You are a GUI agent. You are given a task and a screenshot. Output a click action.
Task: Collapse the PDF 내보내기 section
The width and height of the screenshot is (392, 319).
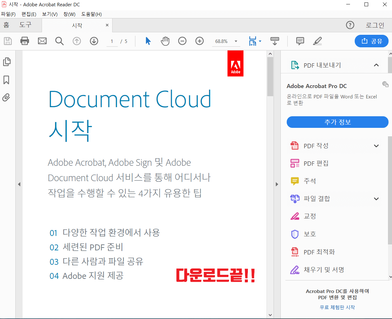376,65
